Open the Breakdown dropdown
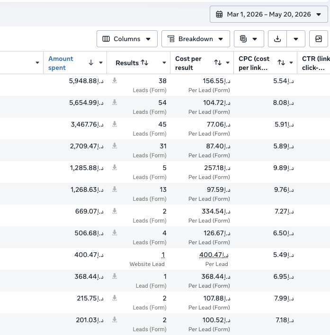Image resolution: width=330 pixels, height=335 pixels. tap(196, 39)
